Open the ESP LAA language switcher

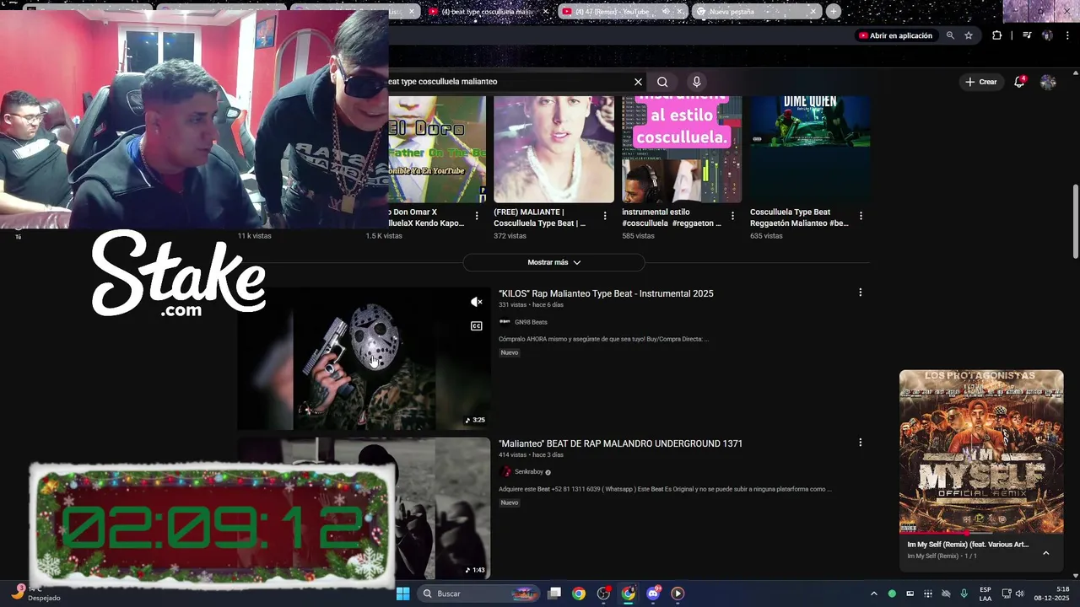[985, 594]
